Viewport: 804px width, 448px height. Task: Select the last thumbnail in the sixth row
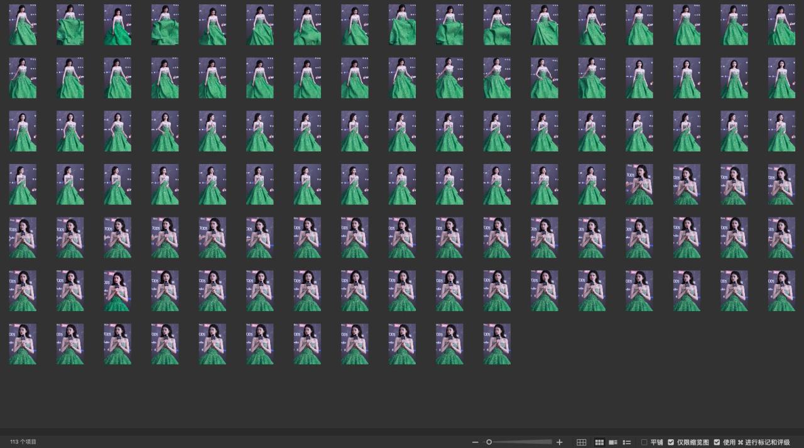(781, 291)
